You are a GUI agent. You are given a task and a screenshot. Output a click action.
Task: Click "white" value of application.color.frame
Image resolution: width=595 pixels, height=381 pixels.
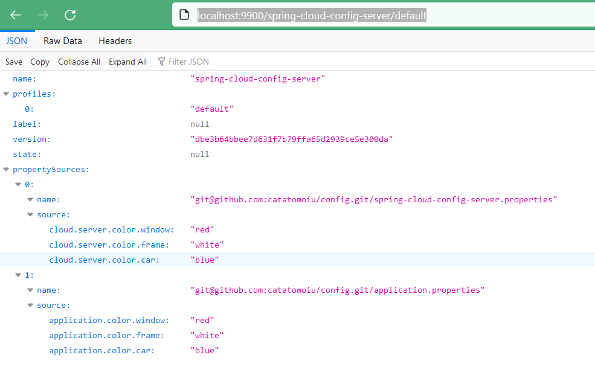[x=207, y=336]
